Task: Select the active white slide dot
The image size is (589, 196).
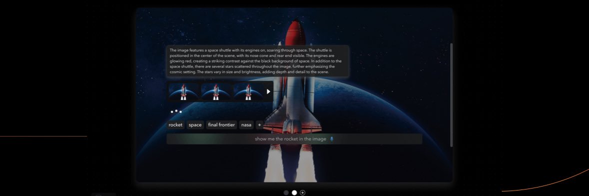Action: pos(295,192)
